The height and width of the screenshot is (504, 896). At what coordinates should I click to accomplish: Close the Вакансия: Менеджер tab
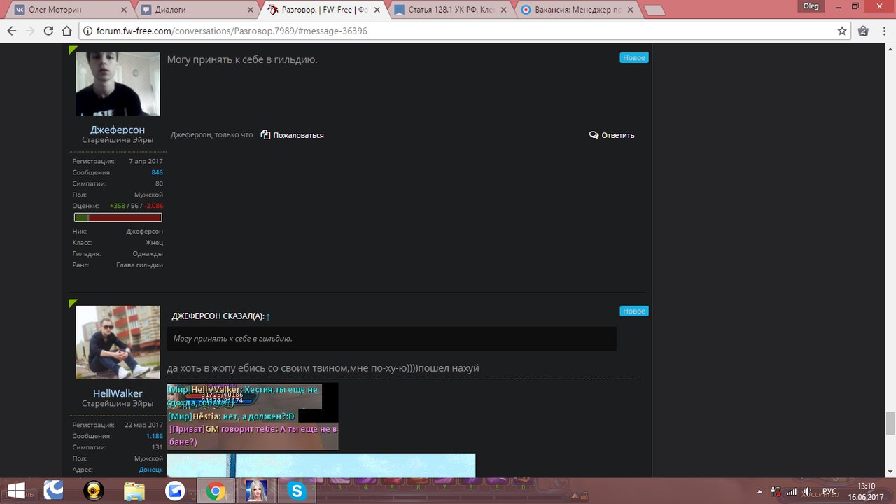629,10
